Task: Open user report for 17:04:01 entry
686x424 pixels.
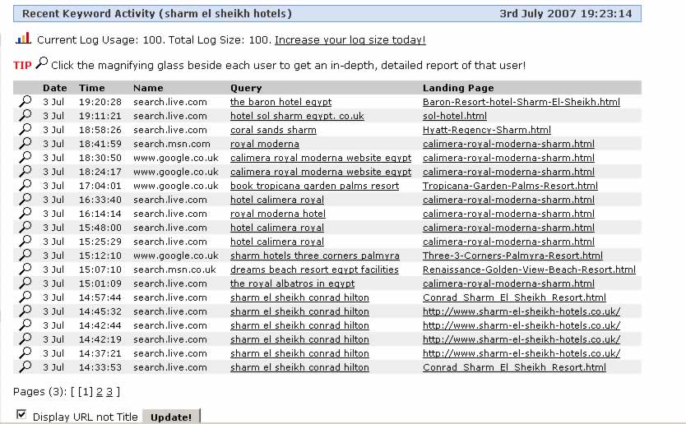Action: 25,186
